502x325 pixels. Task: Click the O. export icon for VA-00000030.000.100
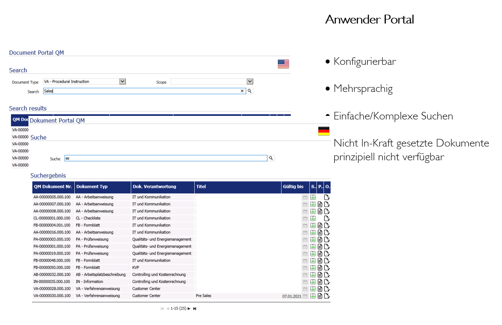tap(327, 296)
